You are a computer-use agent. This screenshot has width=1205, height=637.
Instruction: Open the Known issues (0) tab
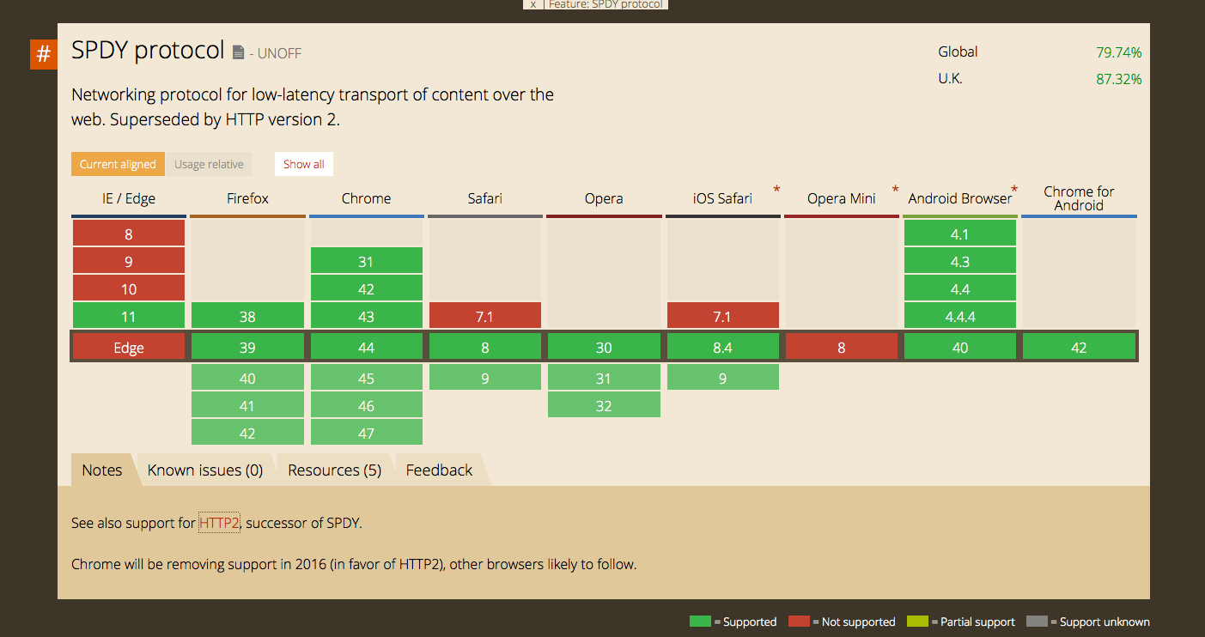tap(205, 470)
